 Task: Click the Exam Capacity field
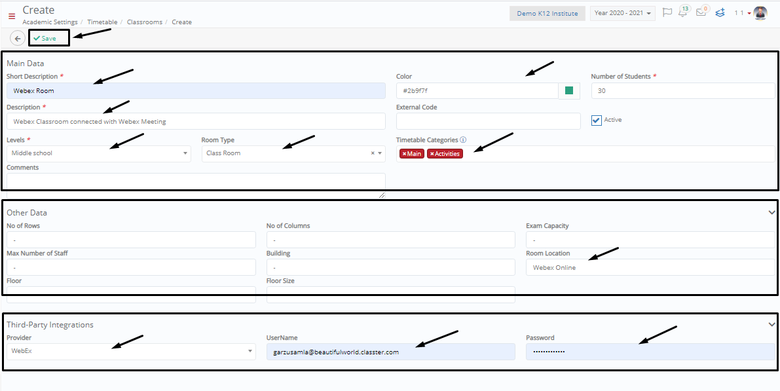pos(650,240)
